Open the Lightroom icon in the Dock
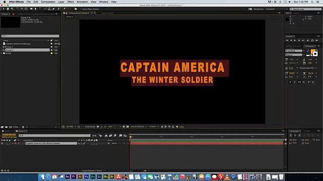Image resolution: width=323 pixels, height=181 pixels. click(99, 176)
